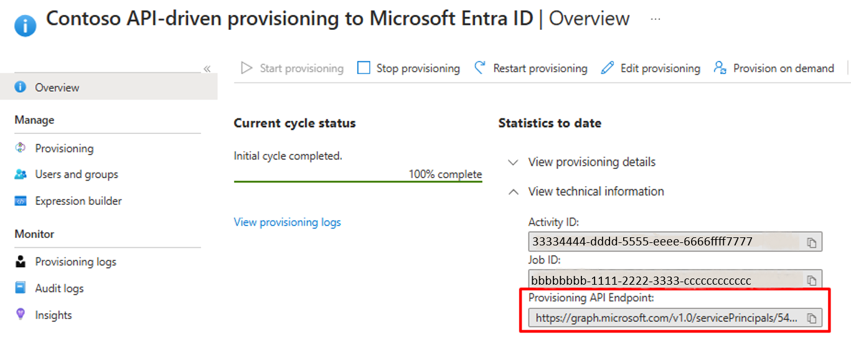The image size is (851, 337).
Task: Open Users and groups
Action: tap(76, 174)
